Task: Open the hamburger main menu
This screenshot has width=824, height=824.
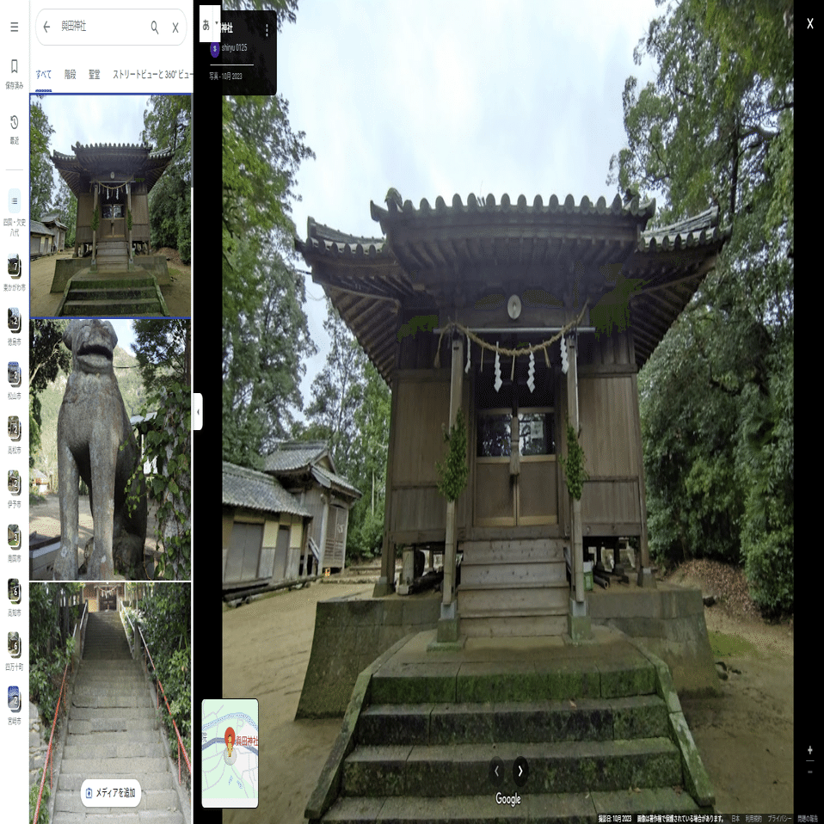Action: 14,27
